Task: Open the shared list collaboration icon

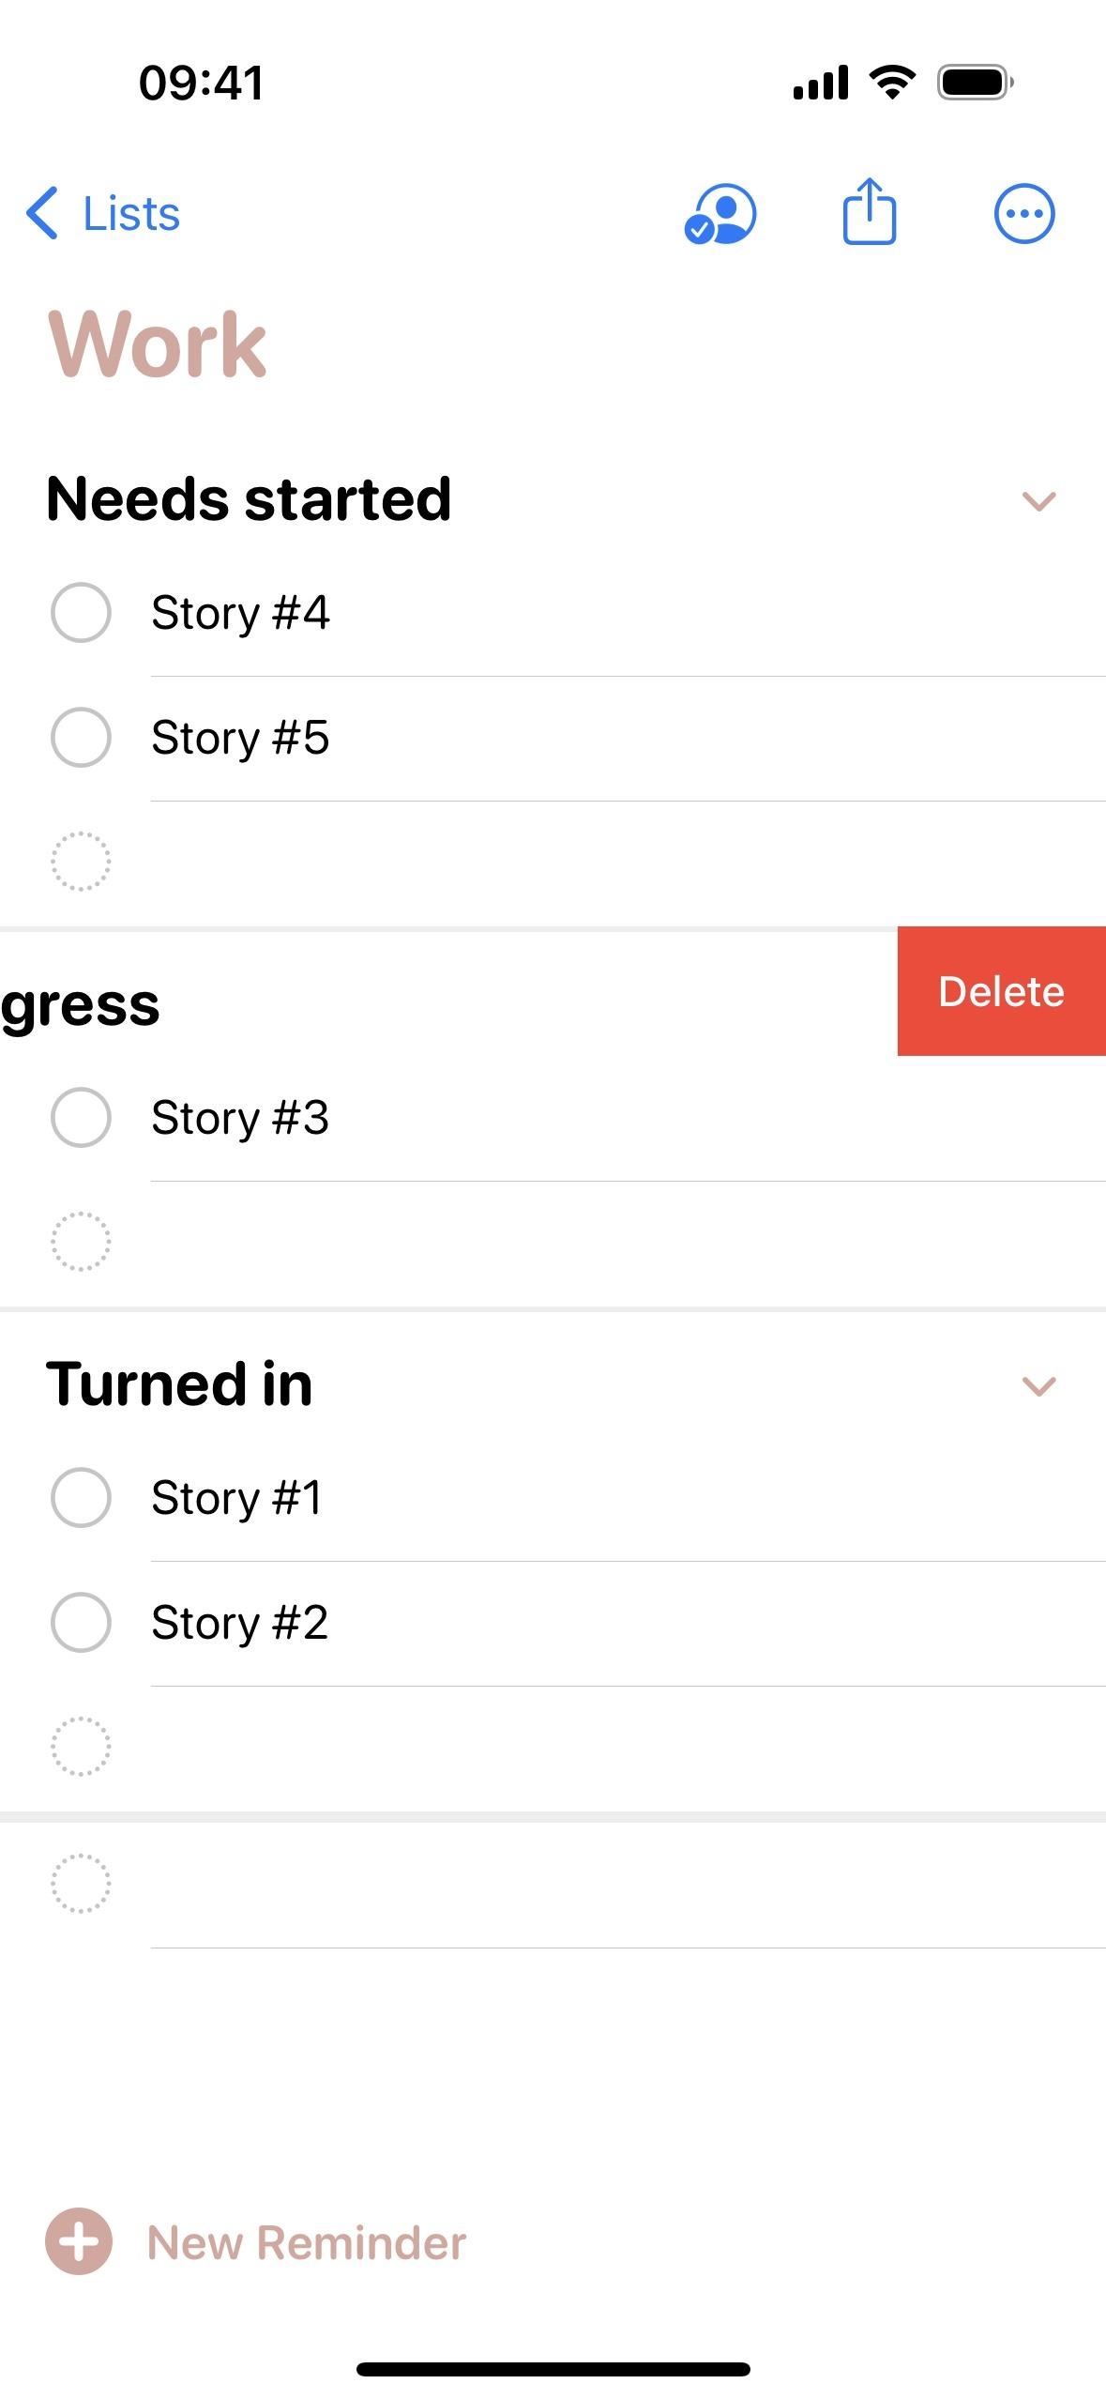Action: 720,214
